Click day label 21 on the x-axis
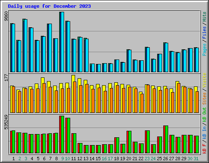Viewport: 209px width, 163px height. coord(135,159)
